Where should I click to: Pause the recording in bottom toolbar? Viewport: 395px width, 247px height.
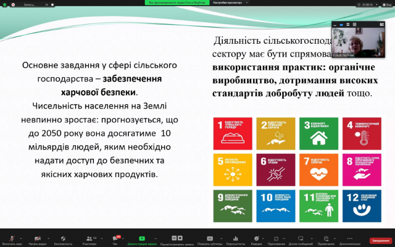tap(174, 238)
